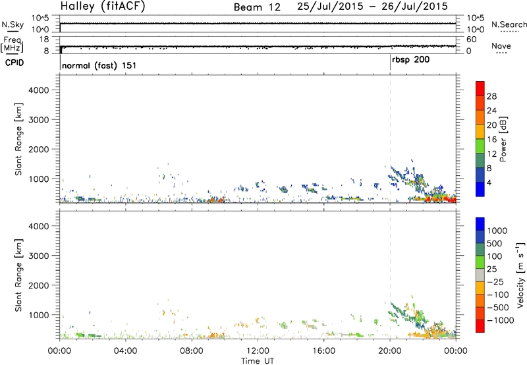The width and height of the screenshot is (527, 365).
Task: Click the red high-power echoes near 23:00
Action: click(440, 199)
